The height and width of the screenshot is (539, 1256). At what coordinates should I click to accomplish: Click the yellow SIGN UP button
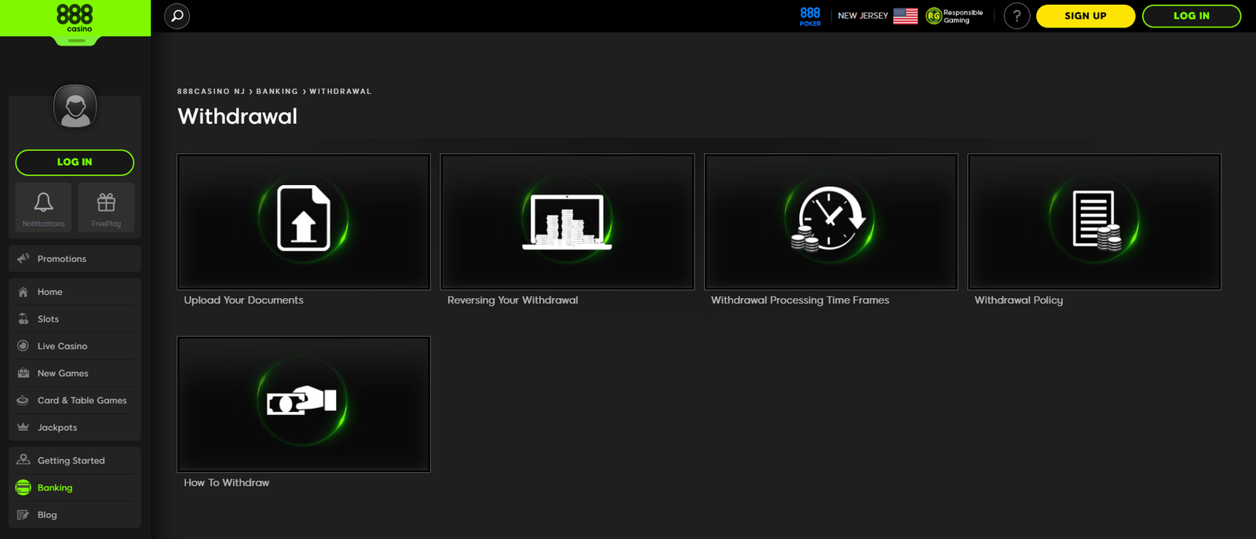coord(1086,16)
